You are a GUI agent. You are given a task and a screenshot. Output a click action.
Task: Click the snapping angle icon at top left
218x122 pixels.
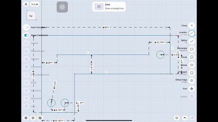tap(26, 4)
